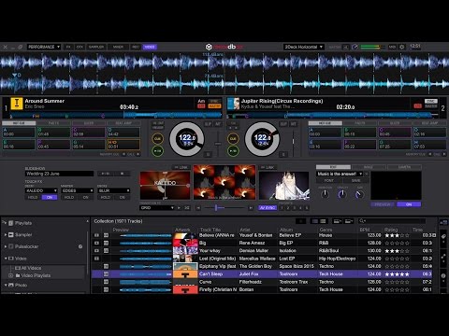Click the FONT button
The width and height of the screenshot is (449, 336).
(x=328, y=180)
